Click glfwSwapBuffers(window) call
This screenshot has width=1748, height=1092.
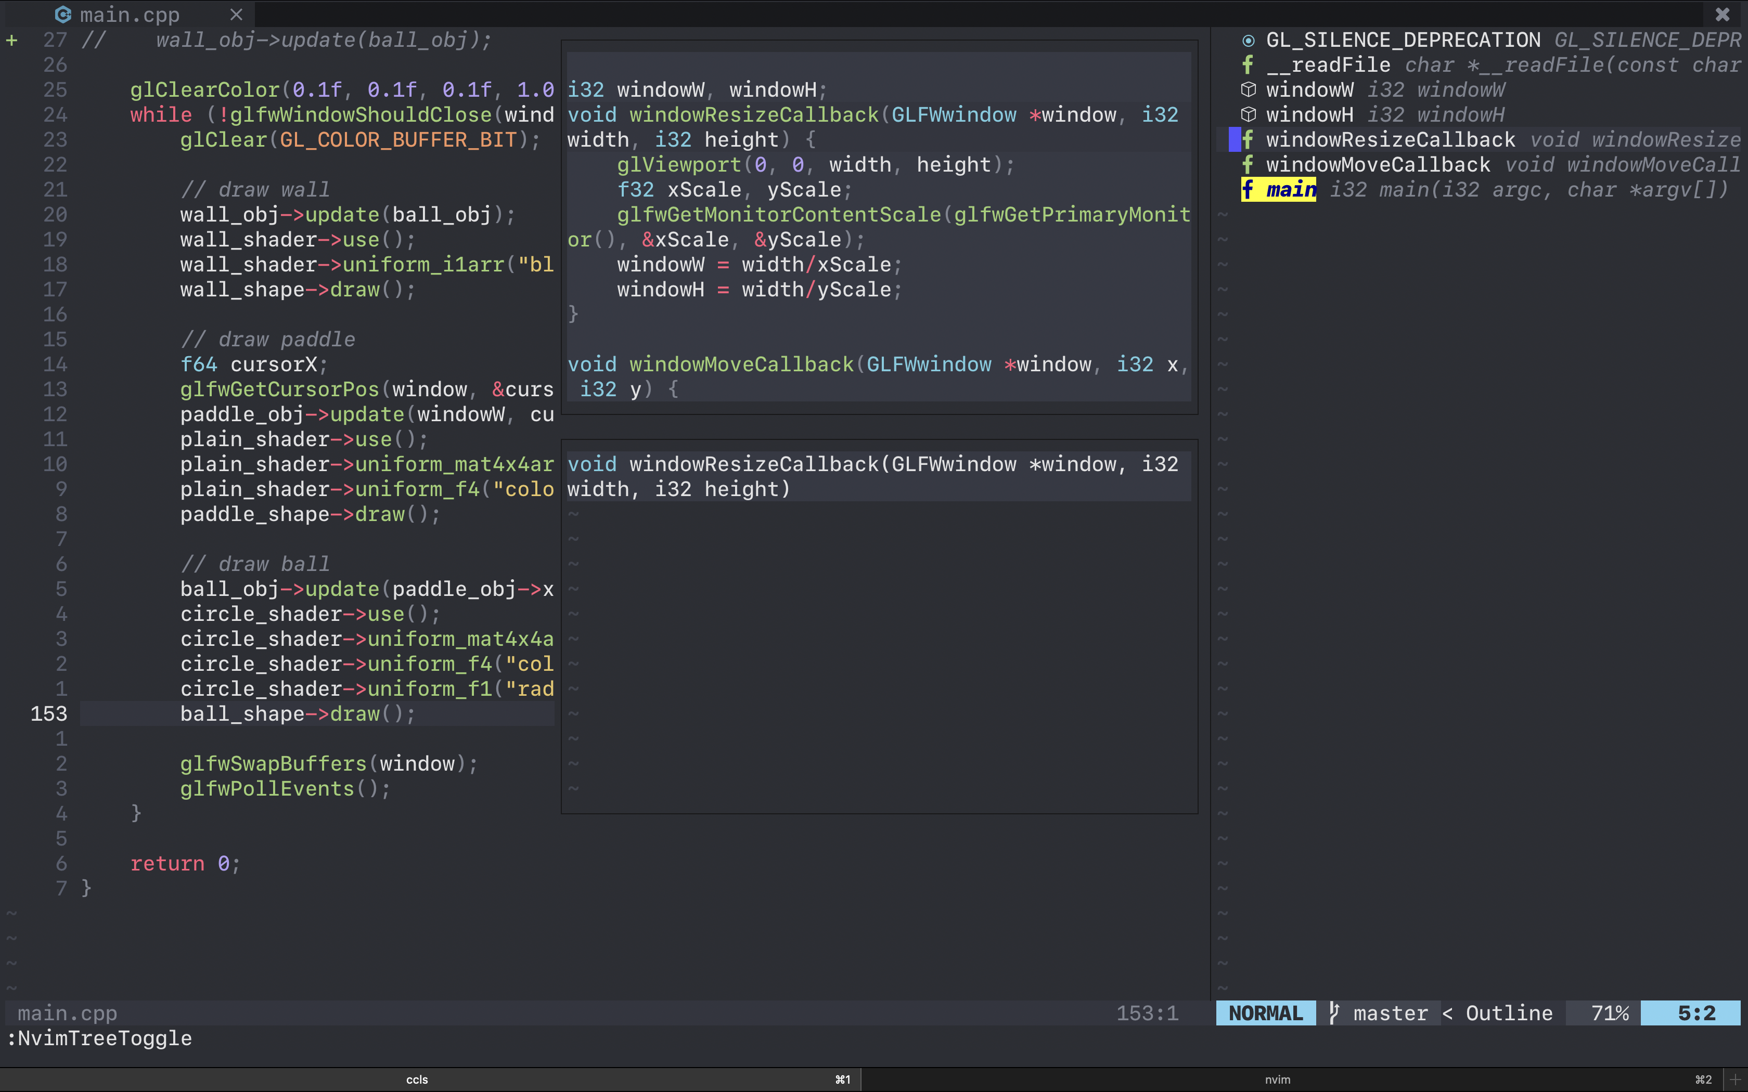(329, 763)
